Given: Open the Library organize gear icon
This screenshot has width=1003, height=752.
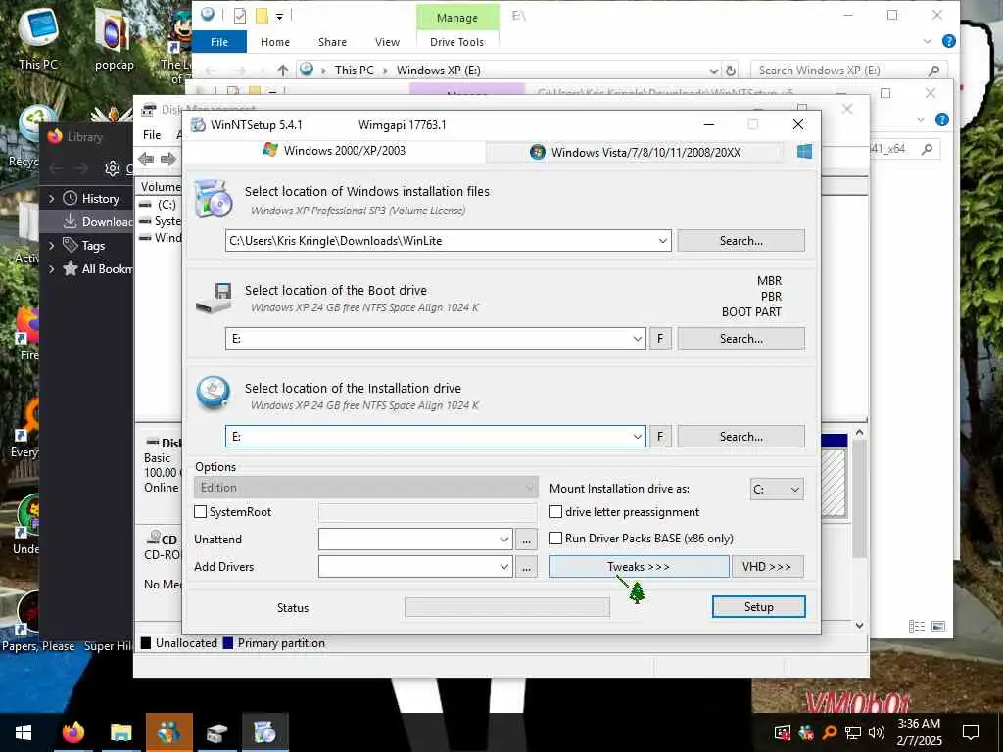Looking at the screenshot, I should [112, 168].
